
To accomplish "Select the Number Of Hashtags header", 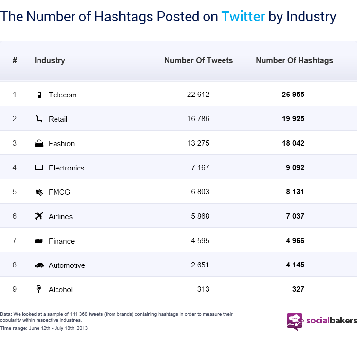I will pyautogui.click(x=294, y=61).
